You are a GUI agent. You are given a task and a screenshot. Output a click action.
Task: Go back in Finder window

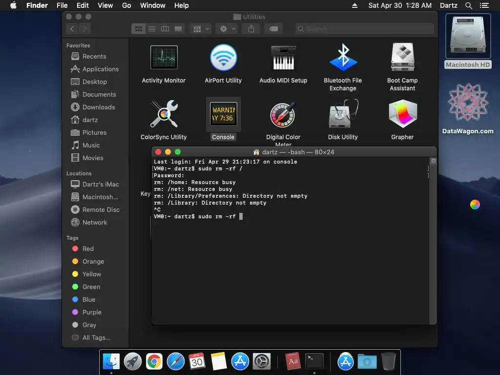[72, 29]
